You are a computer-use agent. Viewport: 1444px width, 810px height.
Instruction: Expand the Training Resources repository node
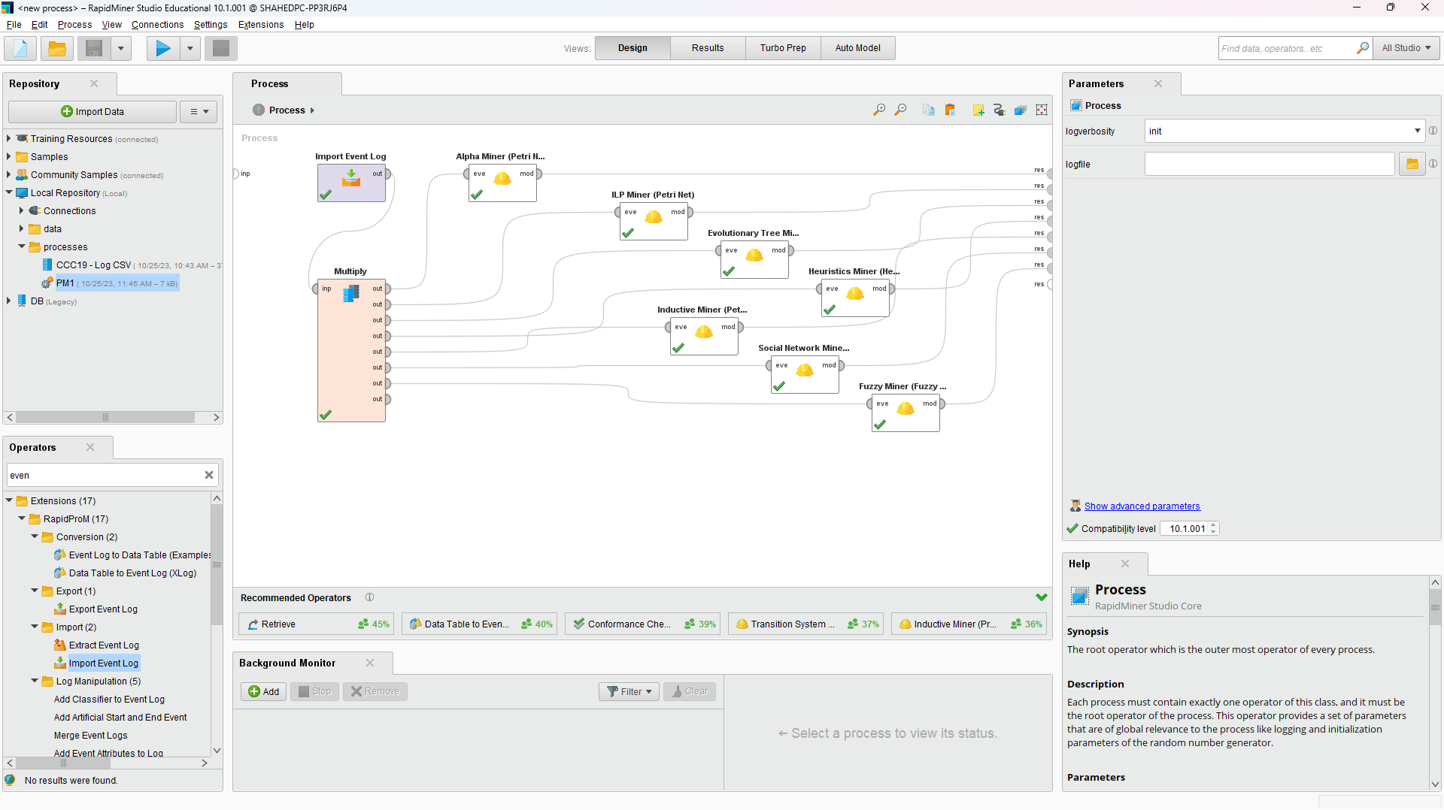tap(8, 139)
